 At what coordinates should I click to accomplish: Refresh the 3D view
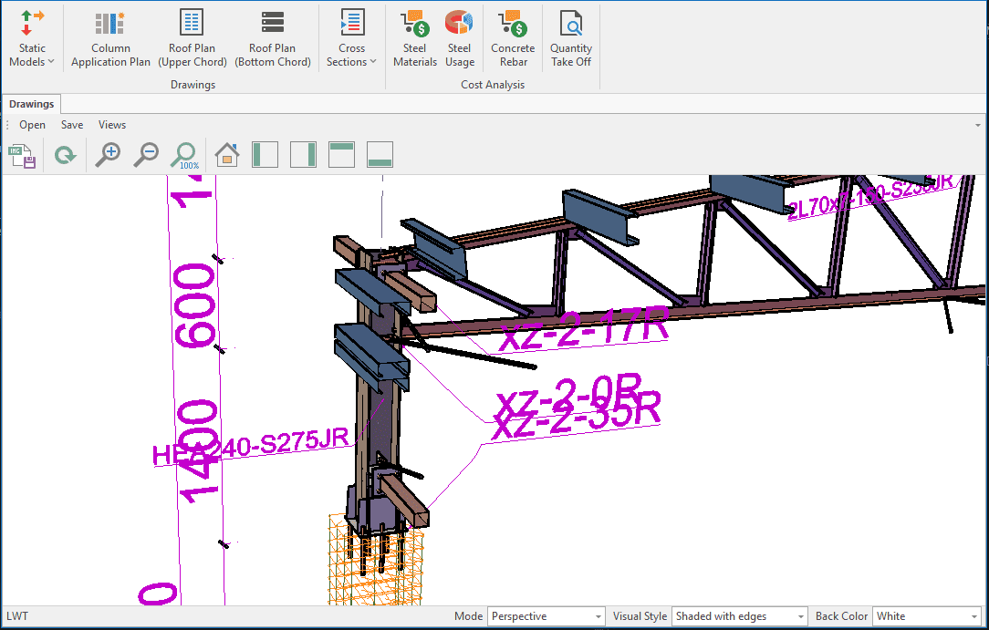65,156
